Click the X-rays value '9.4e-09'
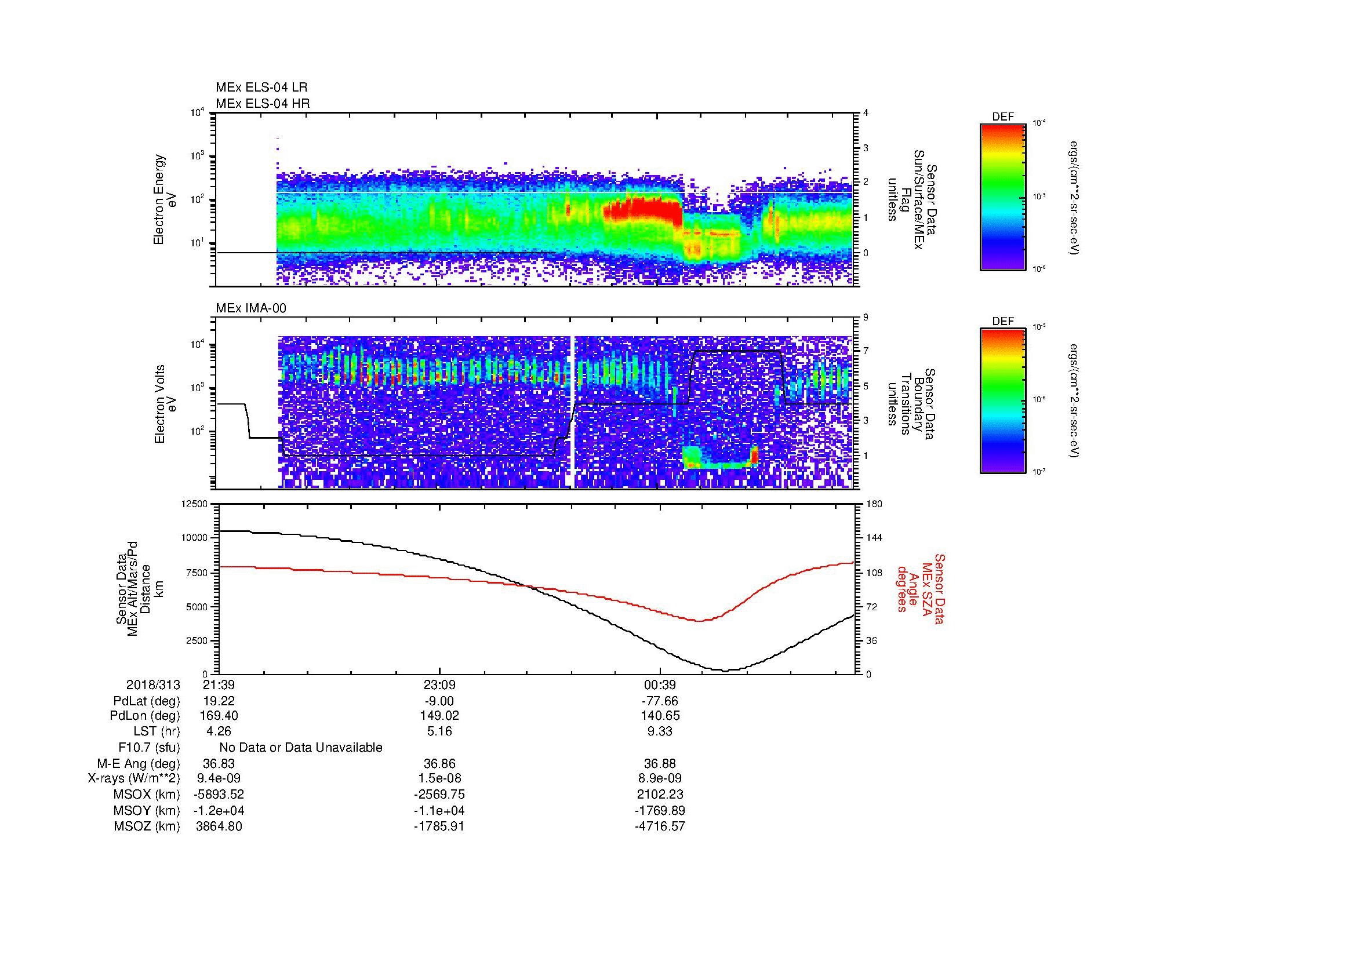 click(x=219, y=778)
